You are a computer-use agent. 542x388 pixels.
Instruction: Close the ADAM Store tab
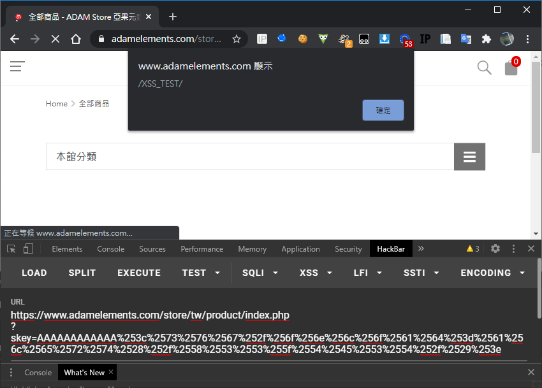(149, 17)
